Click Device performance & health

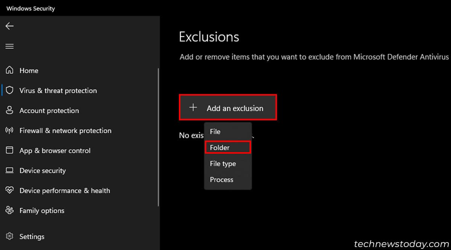[x=65, y=190]
